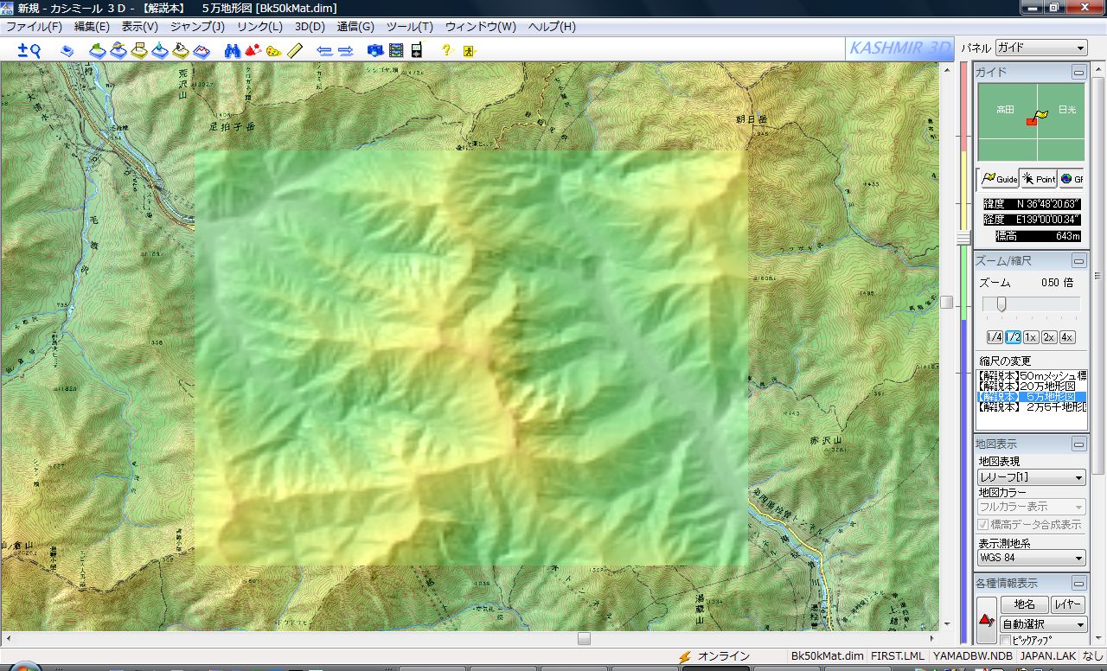
Task: Open the 編集(E) menu
Action: coord(92,27)
